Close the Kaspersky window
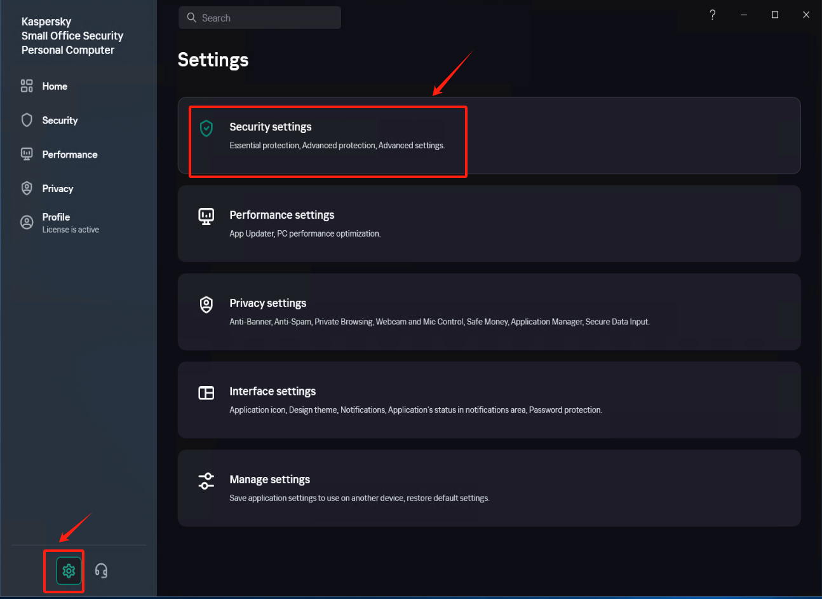The height and width of the screenshot is (599, 822). (x=806, y=15)
